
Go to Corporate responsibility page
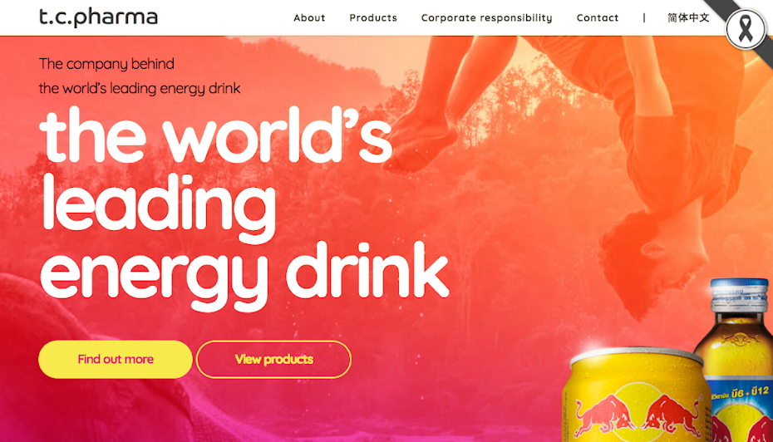coord(486,17)
